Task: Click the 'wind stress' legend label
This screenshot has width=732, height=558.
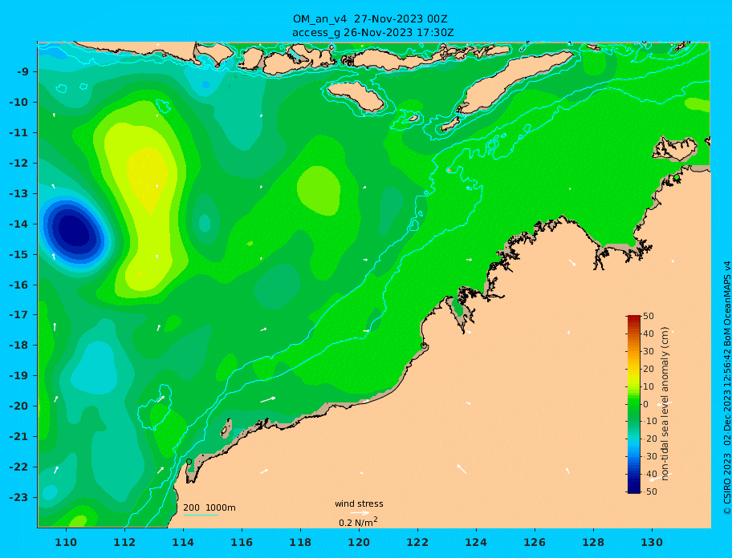Action: pyautogui.click(x=359, y=503)
